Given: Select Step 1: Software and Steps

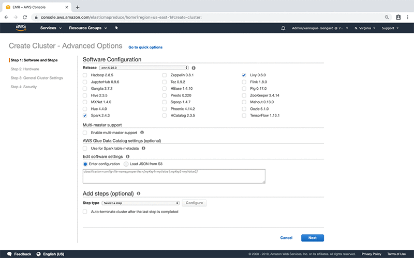Looking at the screenshot, I should pyautogui.click(x=34, y=60).
